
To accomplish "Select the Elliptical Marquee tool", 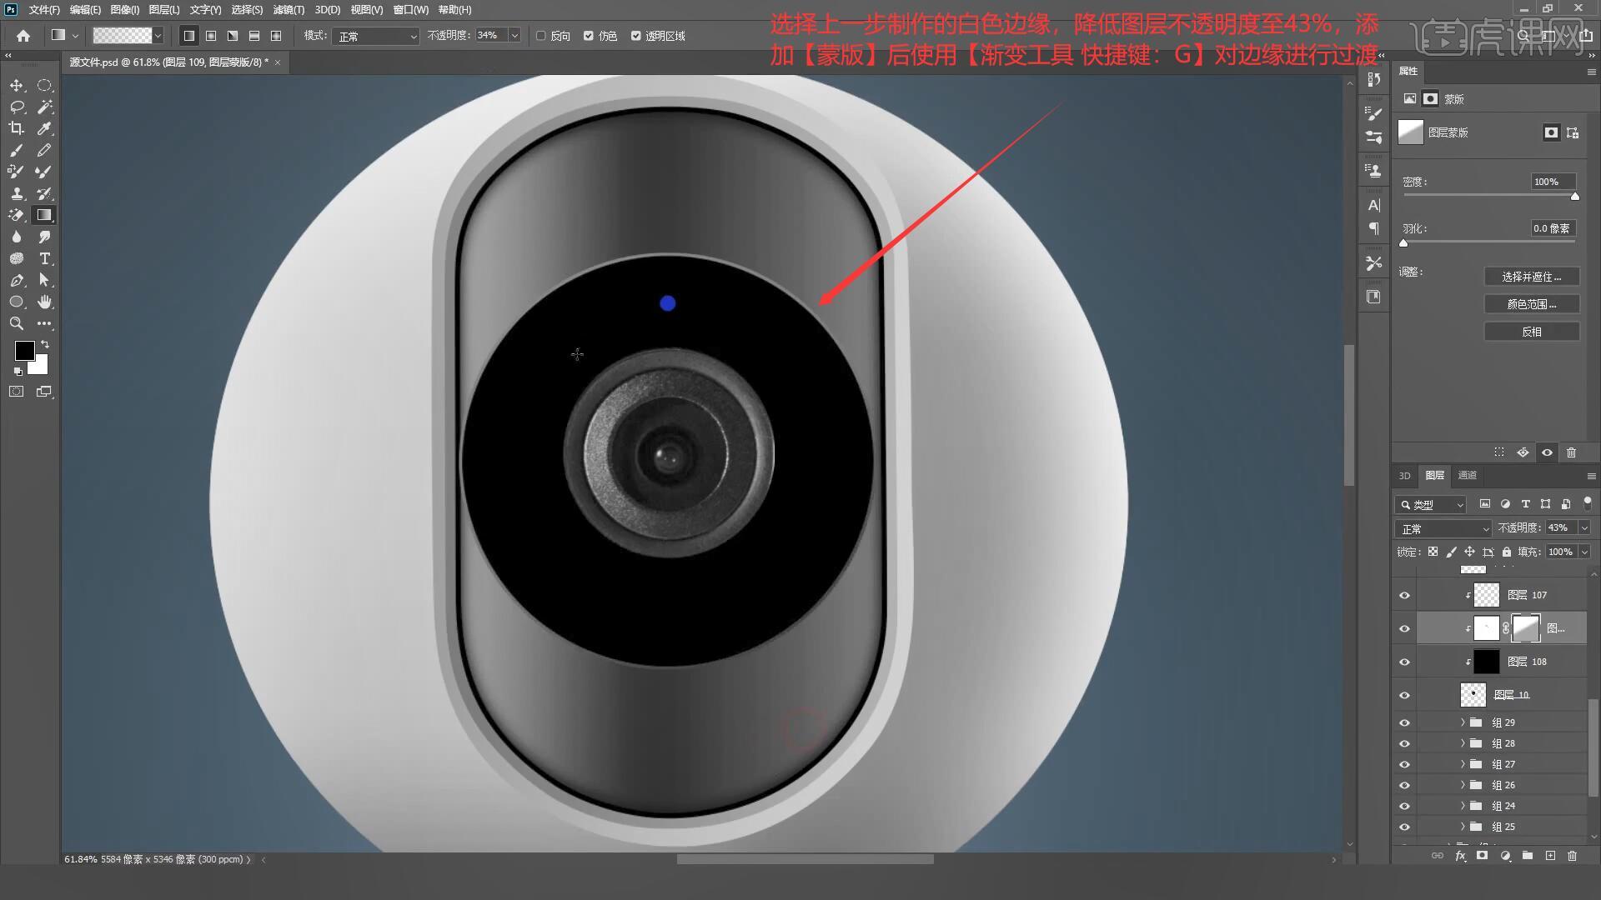I will click(x=44, y=86).
